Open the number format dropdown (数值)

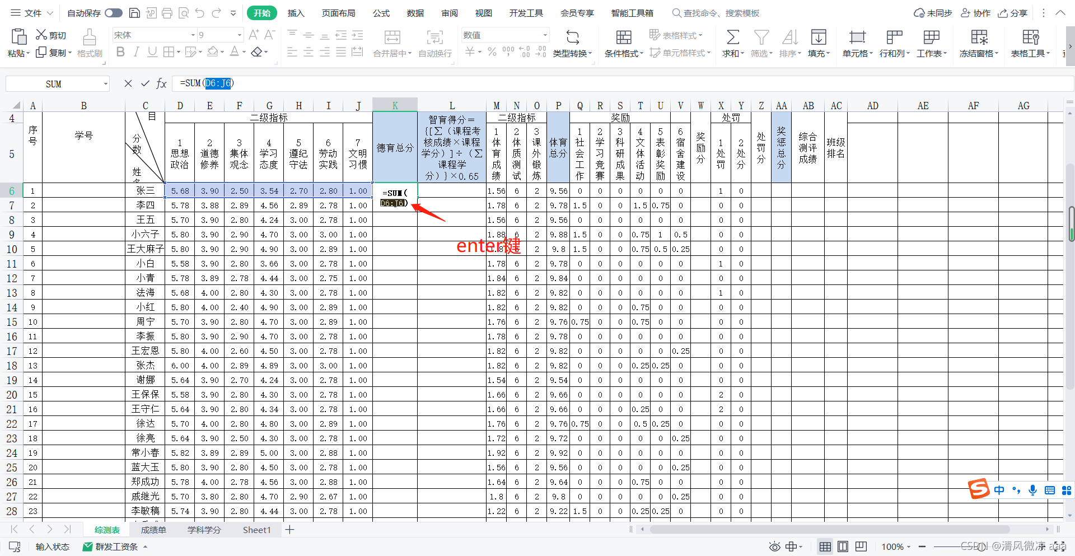click(x=545, y=35)
